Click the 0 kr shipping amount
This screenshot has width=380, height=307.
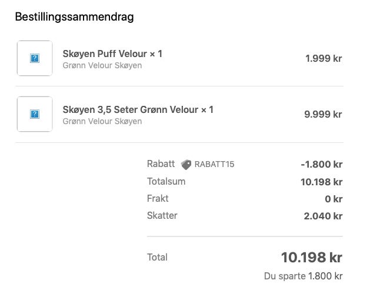333,199
